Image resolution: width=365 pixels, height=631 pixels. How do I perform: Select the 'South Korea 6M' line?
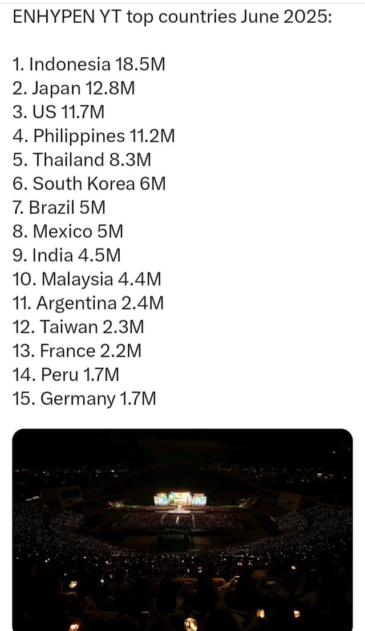pos(88,184)
